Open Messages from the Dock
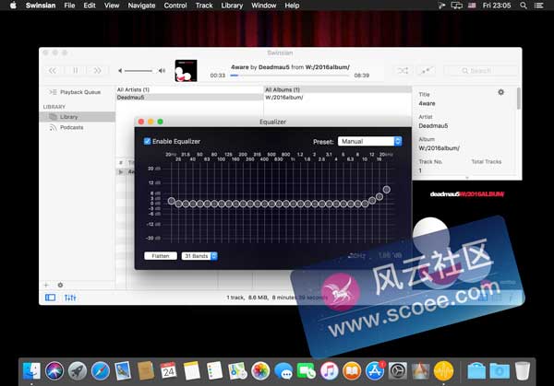 (283, 370)
